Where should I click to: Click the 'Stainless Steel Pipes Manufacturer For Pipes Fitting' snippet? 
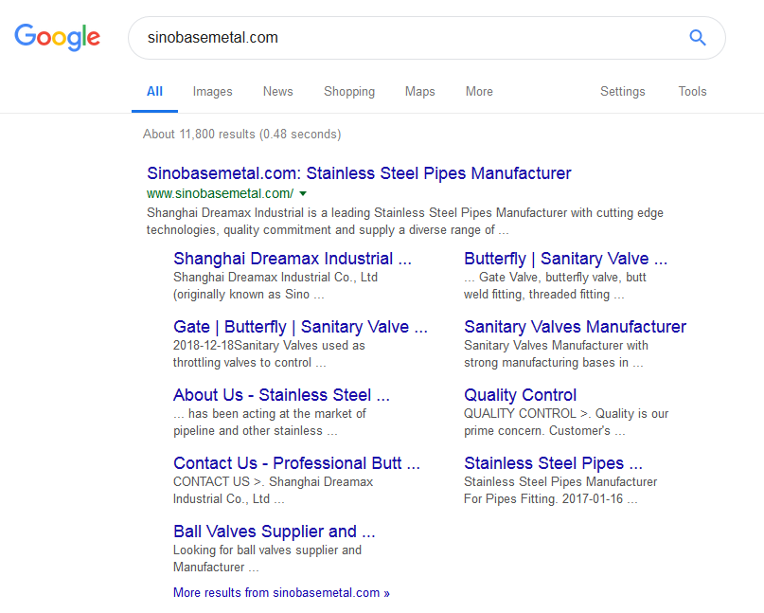point(560,490)
